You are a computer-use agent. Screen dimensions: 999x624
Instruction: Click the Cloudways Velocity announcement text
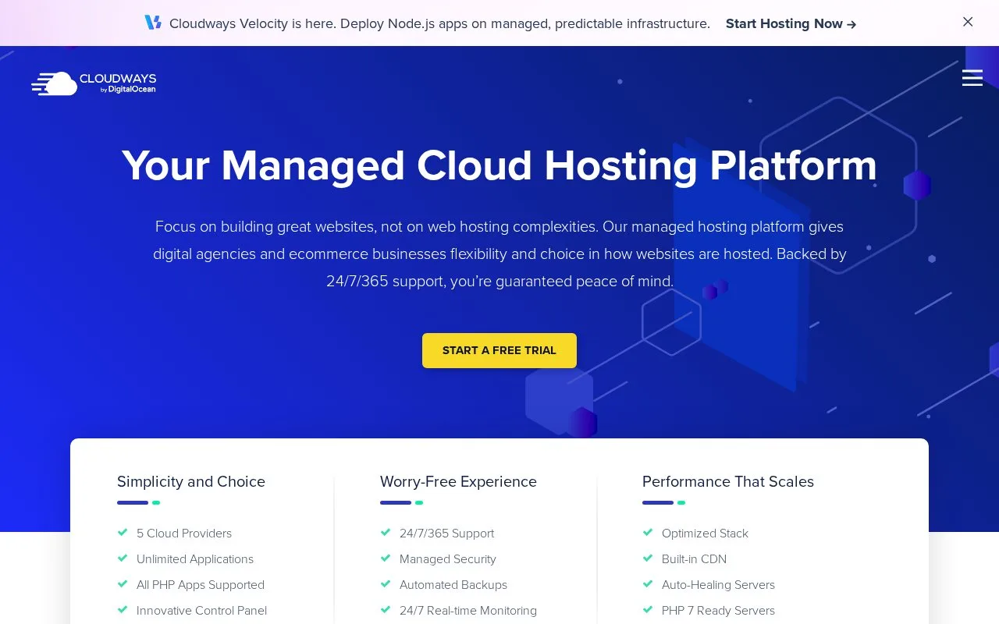[439, 23]
